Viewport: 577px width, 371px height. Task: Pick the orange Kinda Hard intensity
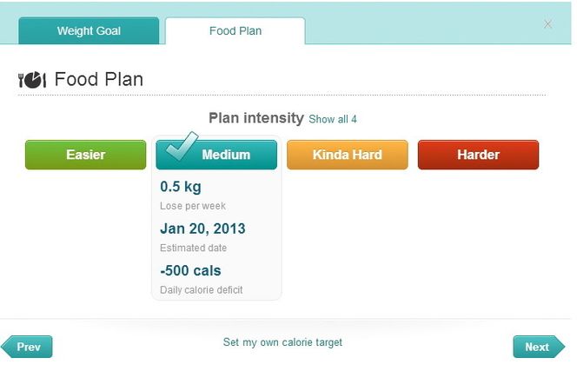tap(347, 155)
